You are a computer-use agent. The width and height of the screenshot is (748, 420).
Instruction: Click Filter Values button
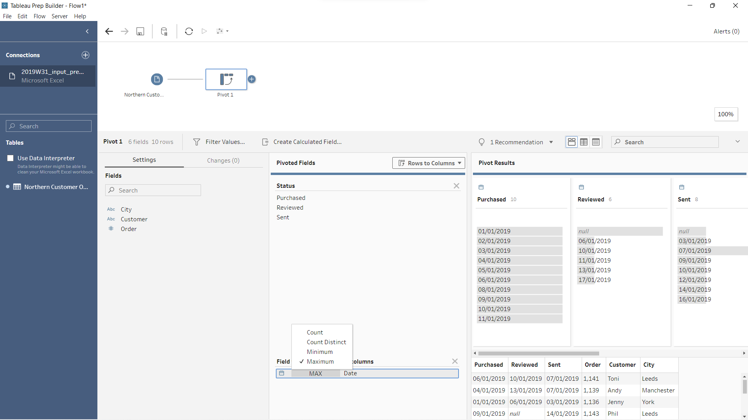click(219, 142)
